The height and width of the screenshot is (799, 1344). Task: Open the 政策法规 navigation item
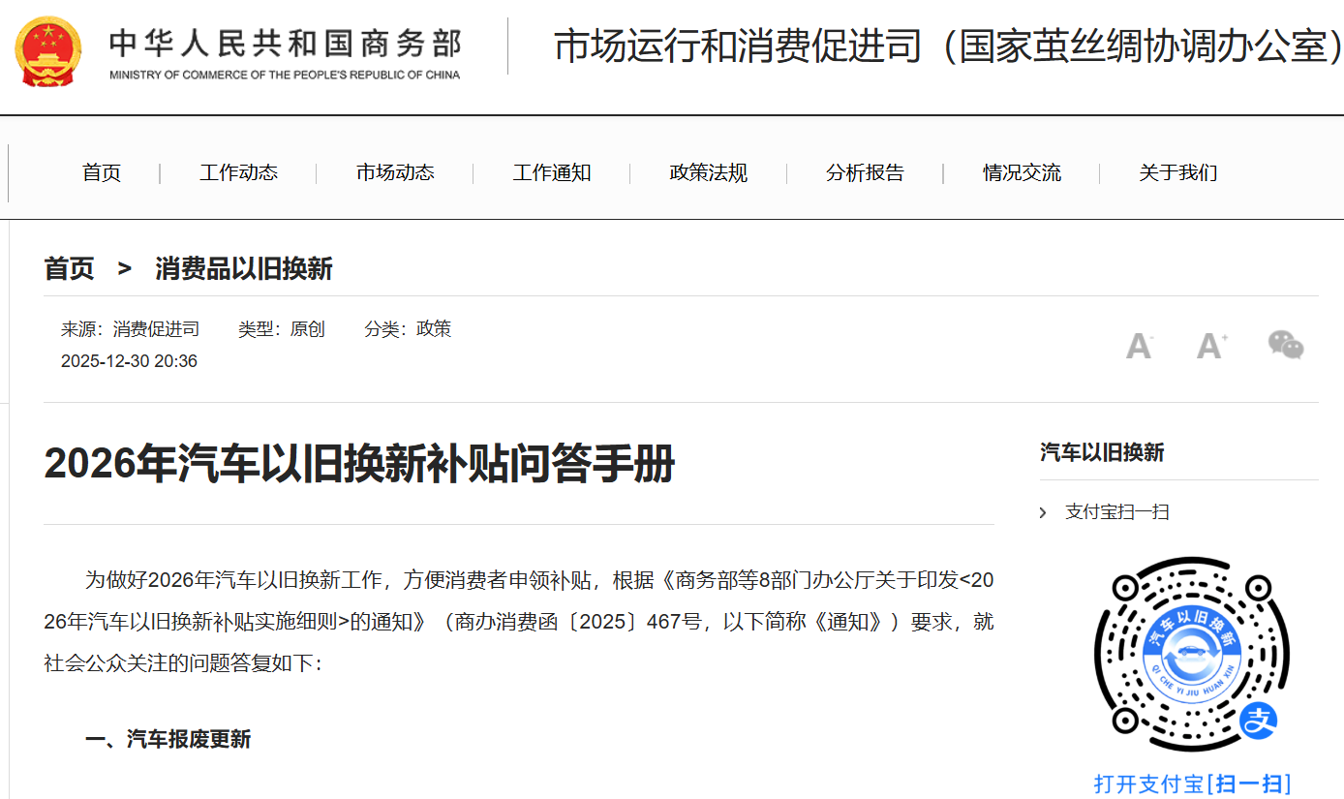coord(707,172)
